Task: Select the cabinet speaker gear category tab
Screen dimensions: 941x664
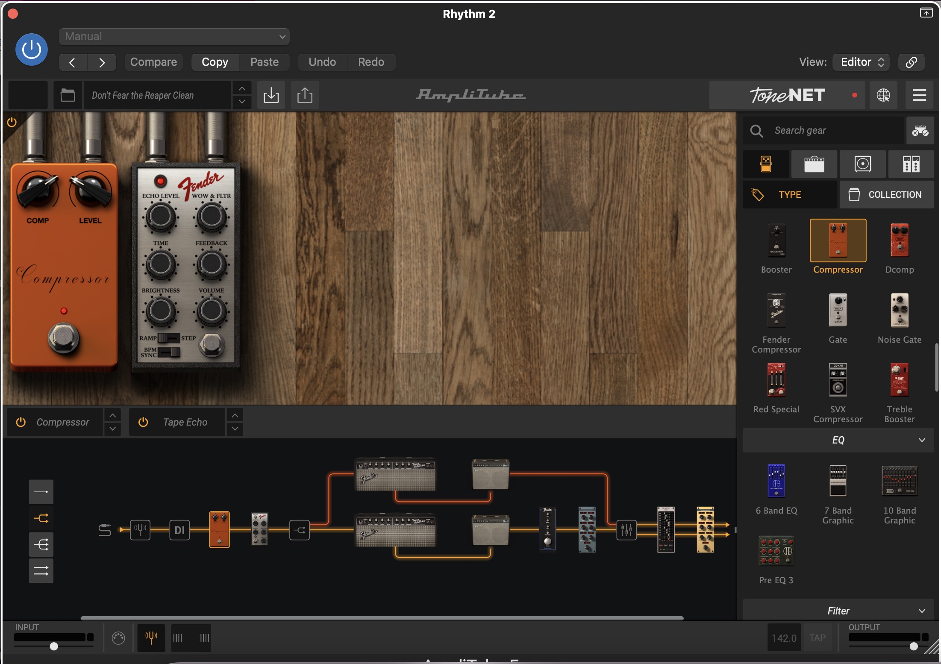Action: pyautogui.click(x=863, y=164)
